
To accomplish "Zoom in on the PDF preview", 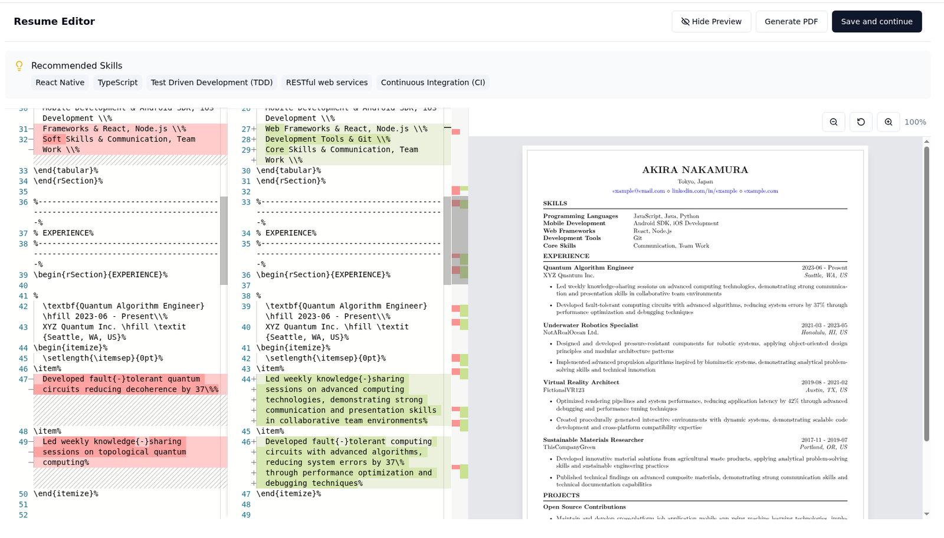I will click(888, 122).
